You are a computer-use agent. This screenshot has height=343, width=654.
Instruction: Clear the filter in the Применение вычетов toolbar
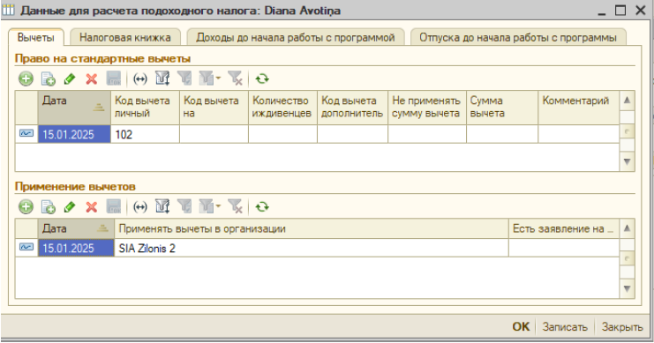(x=236, y=206)
